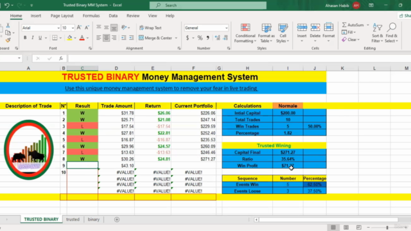Screen dimensions: 411x231
Task: Click the Undo arrow in title bar
Action: coord(7,5)
